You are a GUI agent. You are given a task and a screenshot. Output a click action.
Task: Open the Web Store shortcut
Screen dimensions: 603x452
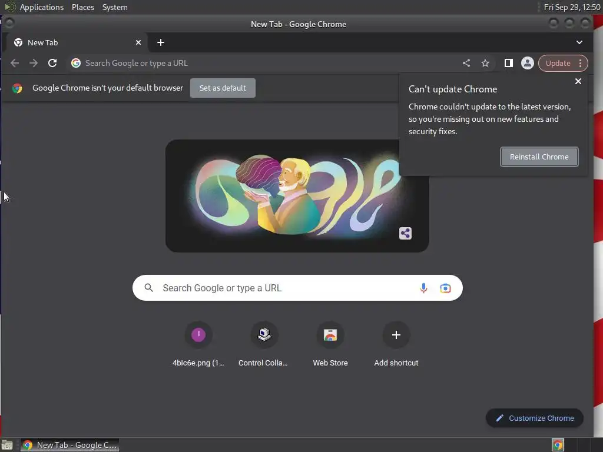(330, 343)
